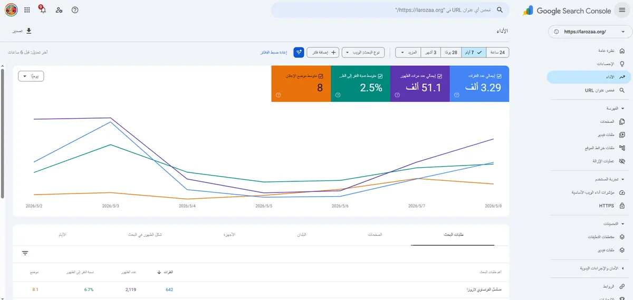Click the عدد الظهور column header

pyautogui.click(x=130, y=272)
